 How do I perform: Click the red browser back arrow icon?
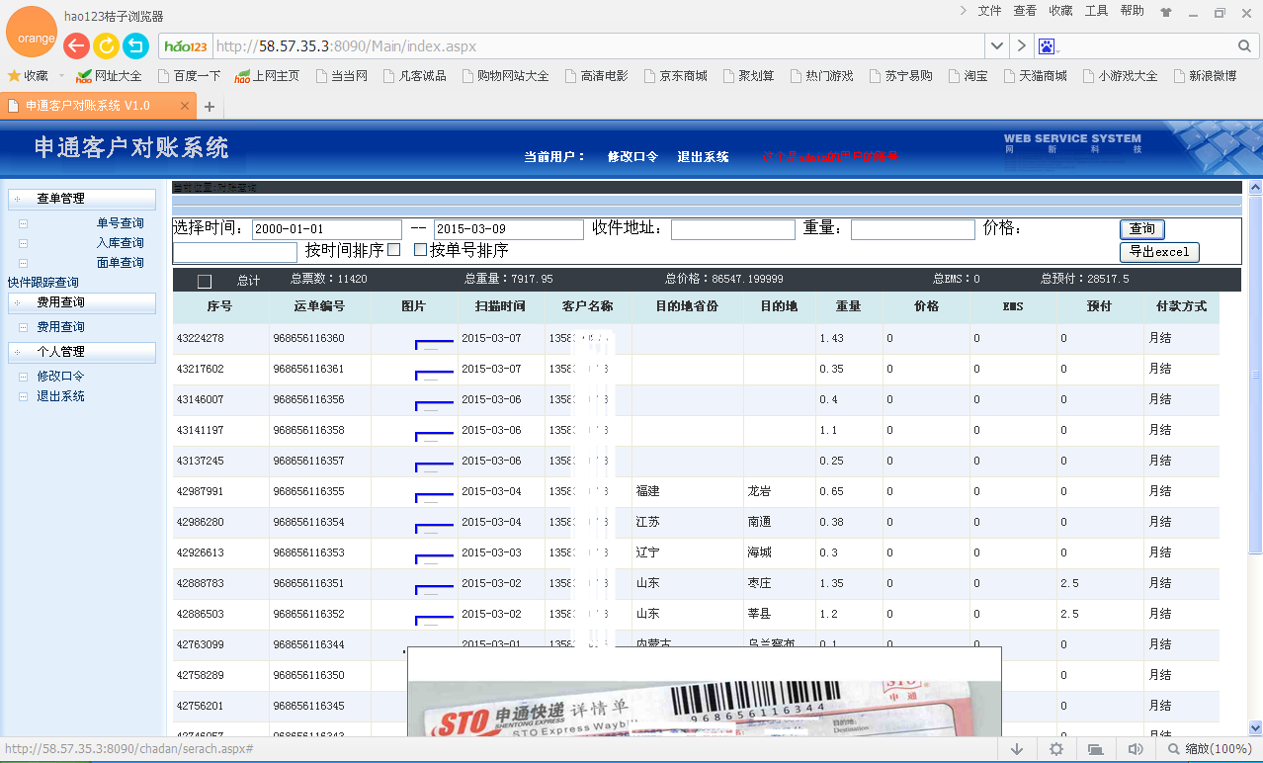point(76,46)
